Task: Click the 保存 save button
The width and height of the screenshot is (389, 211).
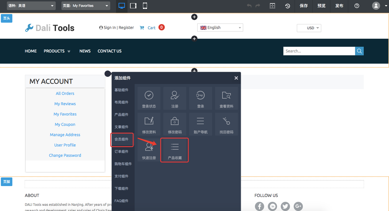Action: click(303, 6)
